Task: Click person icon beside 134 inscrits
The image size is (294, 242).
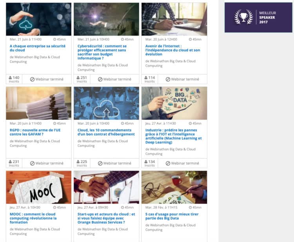Action: [146, 162]
